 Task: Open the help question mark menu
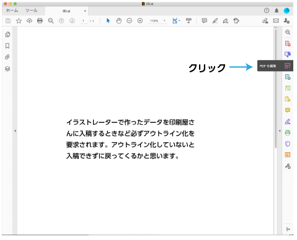coord(267,11)
